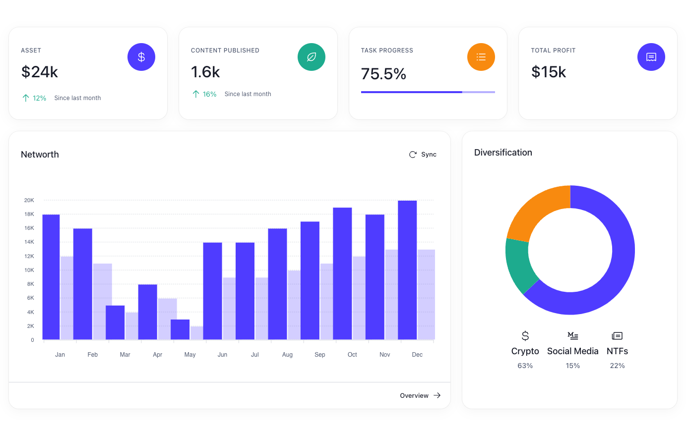Click the arrow icon next to Overview
This screenshot has height=428, width=688.
click(x=437, y=395)
